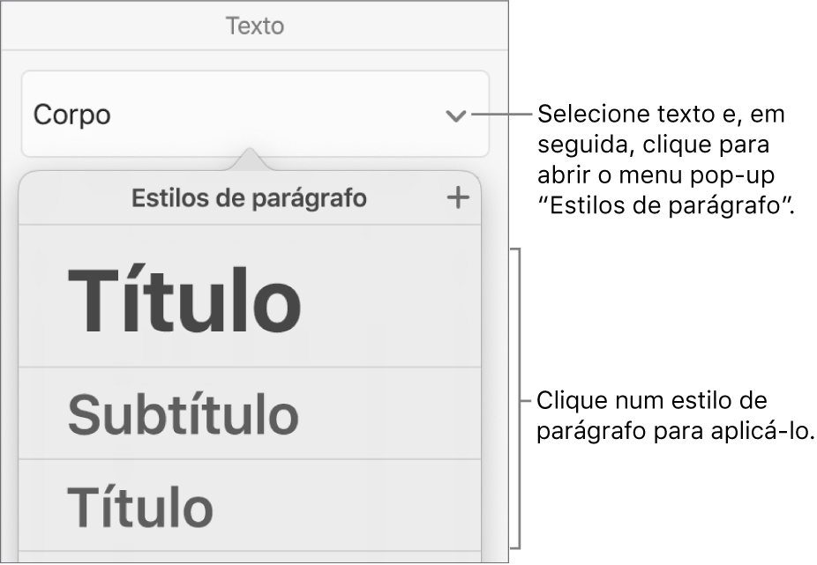Screen dimensions: 817x565
Task: Apply the Subtítulo paragraph style
Action: coord(184,414)
